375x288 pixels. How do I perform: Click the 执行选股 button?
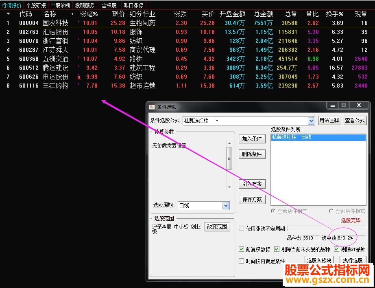tap(353, 260)
